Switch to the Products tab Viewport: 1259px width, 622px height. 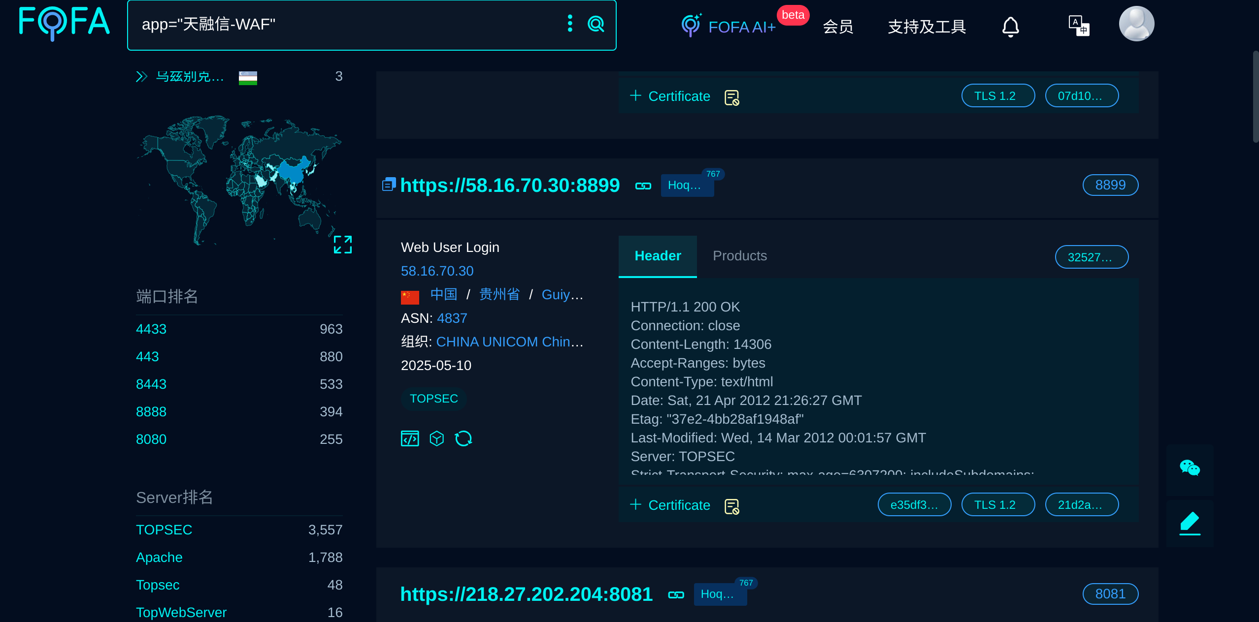(739, 256)
